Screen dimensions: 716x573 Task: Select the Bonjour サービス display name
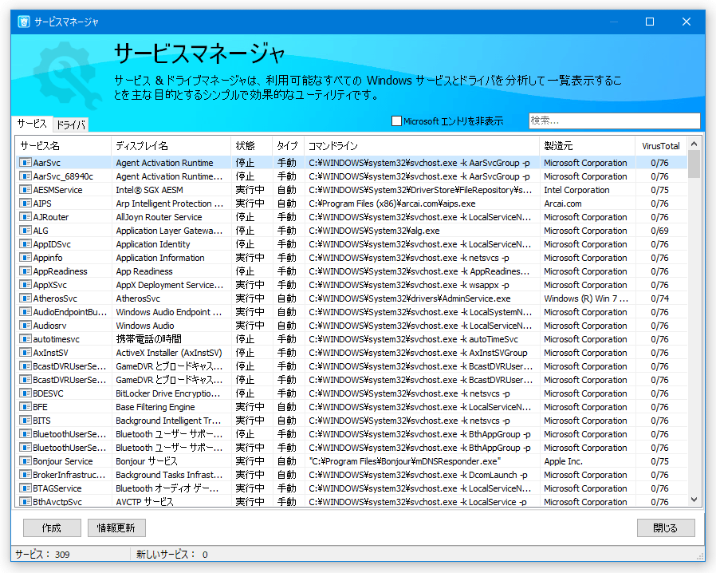coord(147,461)
